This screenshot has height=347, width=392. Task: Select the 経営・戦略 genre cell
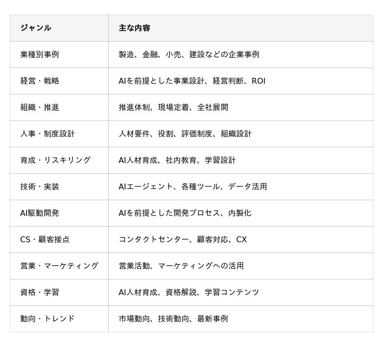[59, 81]
